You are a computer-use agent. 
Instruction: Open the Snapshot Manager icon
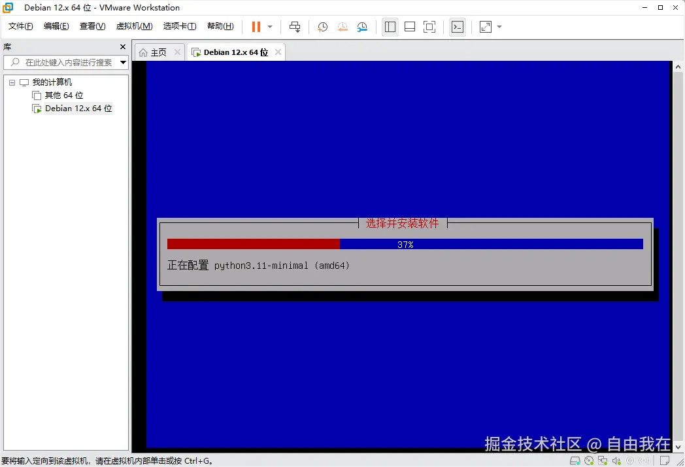pos(363,27)
